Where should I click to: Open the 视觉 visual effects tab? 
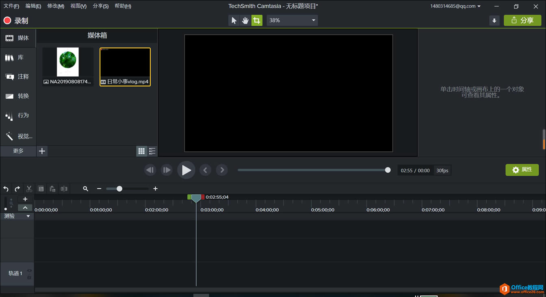pyautogui.click(x=18, y=136)
